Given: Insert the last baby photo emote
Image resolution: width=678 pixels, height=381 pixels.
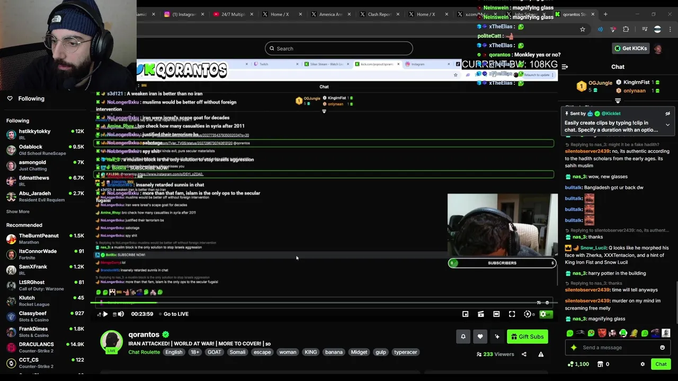Looking at the screenshot, I should [x=666, y=333].
